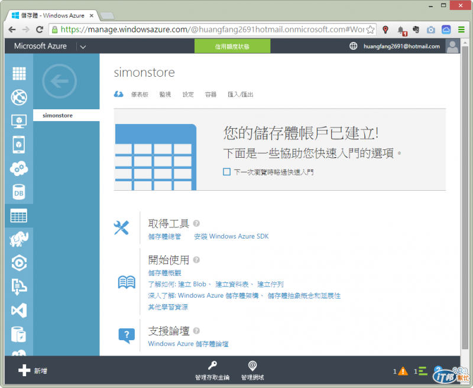Open Cache database-lightning icon in sidebar
This screenshot has height=388, width=473.
19,334
